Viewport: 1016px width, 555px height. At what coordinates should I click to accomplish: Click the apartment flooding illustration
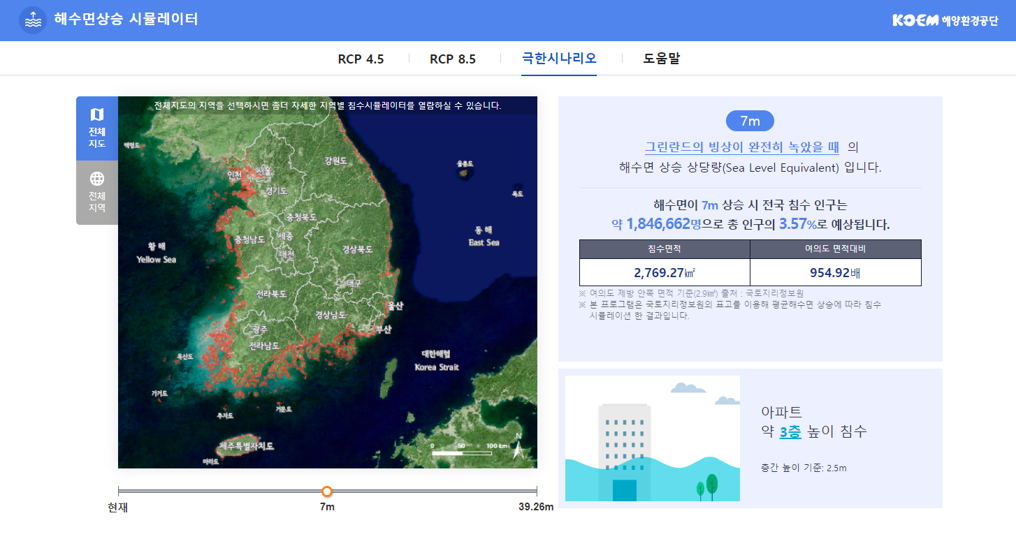652,438
